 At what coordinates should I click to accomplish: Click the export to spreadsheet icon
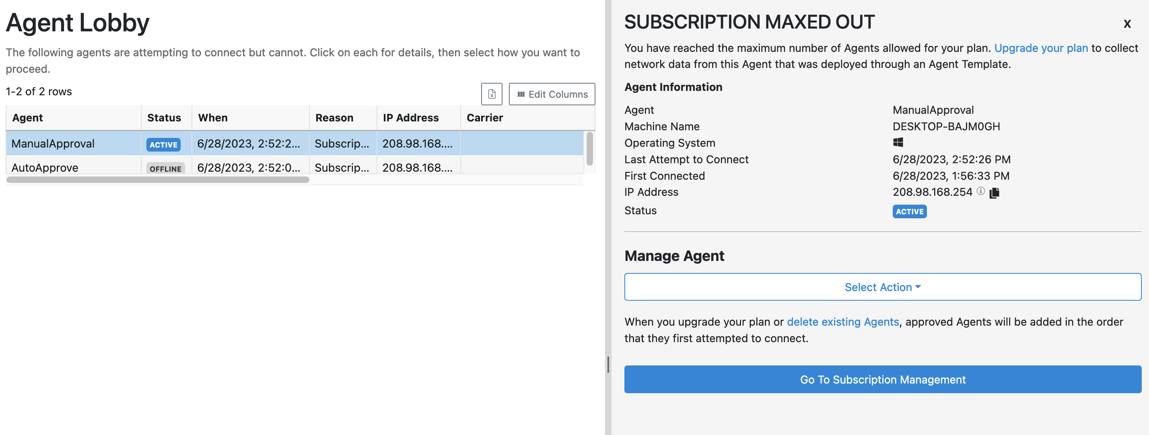[x=492, y=94]
